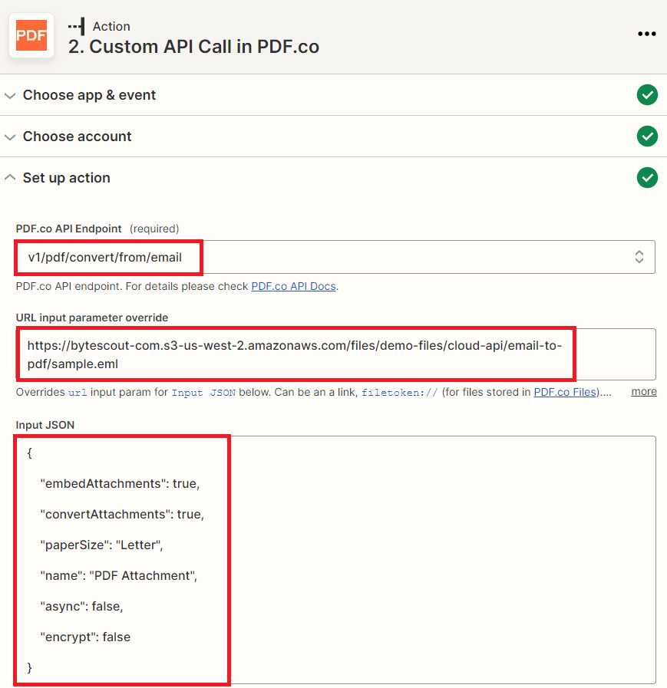Screen dimensions: 667x688
Task: Click the green checkmark beside Choose app & event
Action: click(647, 94)
